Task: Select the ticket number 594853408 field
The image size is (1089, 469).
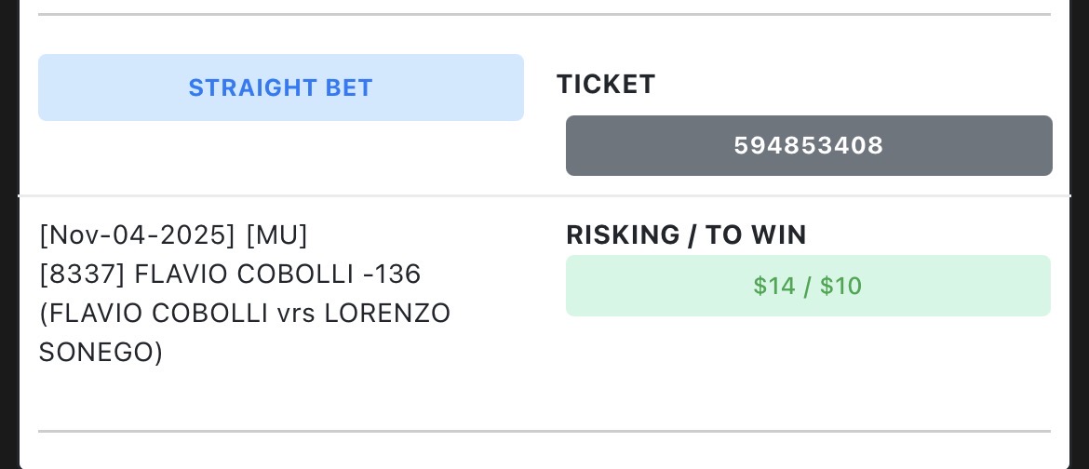Action: coord(808,145)
